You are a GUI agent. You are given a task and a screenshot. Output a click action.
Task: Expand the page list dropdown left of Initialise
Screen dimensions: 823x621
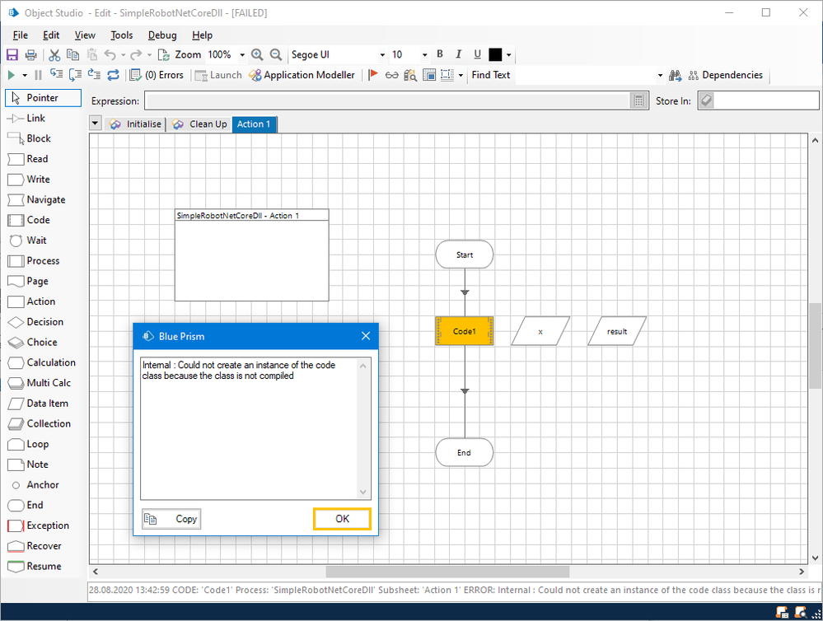[95, 124]
